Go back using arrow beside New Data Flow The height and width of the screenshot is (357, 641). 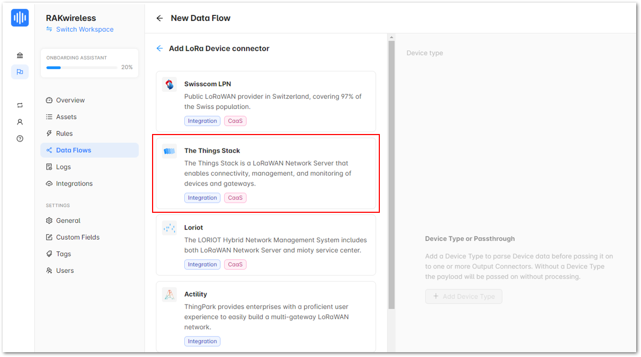point(160,18)
